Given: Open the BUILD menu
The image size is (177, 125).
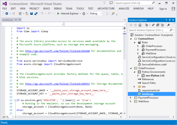Looking at the screenshot, I should (47, 9).
